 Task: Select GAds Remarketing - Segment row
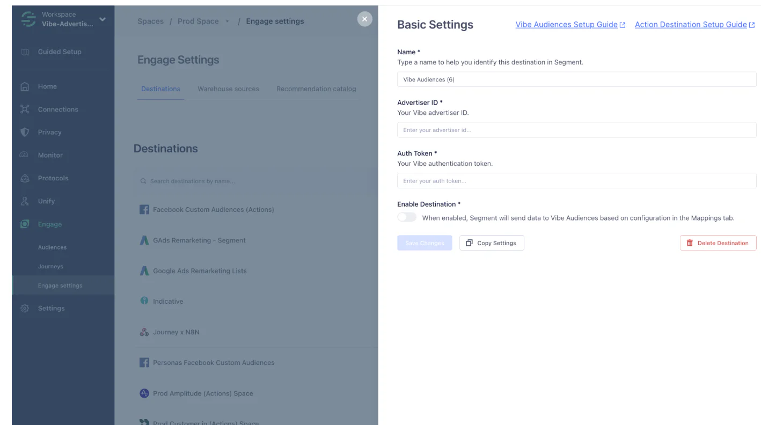[x=256, y=240]
